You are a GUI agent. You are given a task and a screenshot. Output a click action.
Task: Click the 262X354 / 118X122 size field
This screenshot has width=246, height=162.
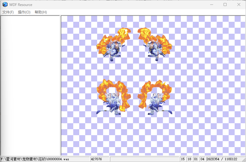point(222,159)
